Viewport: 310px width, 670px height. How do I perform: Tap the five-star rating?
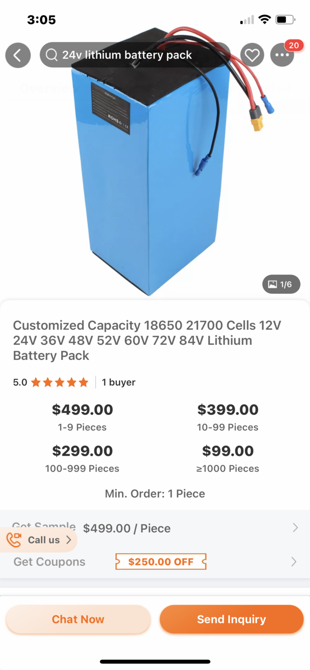pyautogui.click(x=59, y=382)
